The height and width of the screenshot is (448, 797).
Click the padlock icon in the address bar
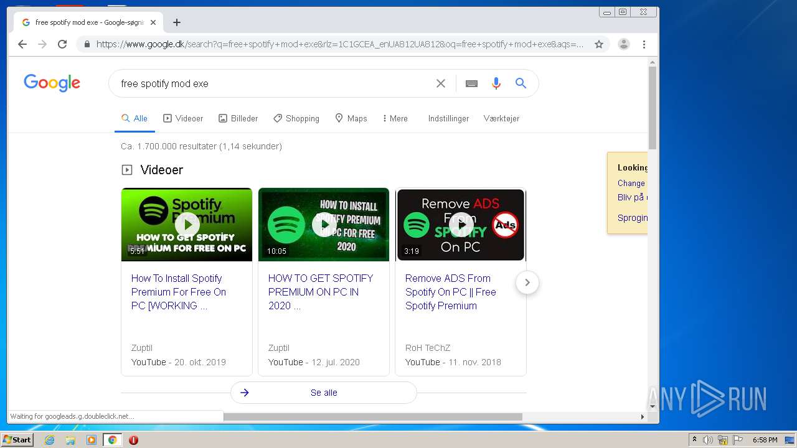pos(87,44)
